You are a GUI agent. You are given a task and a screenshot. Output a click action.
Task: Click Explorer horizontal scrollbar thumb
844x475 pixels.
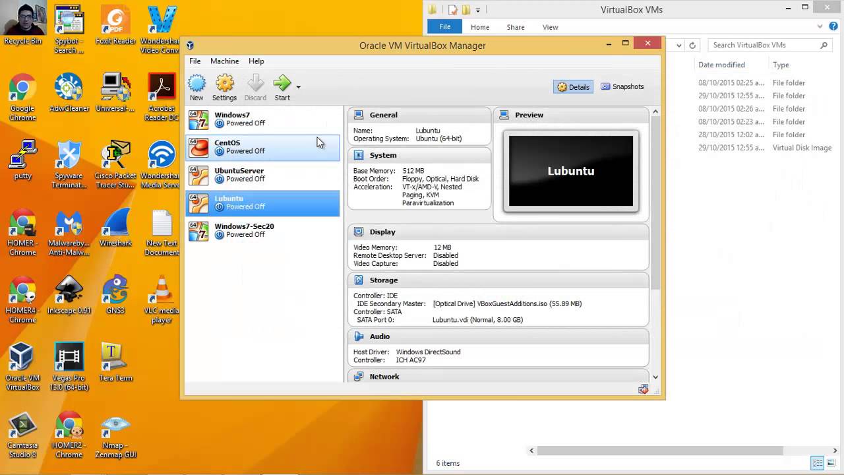point(660,451)
